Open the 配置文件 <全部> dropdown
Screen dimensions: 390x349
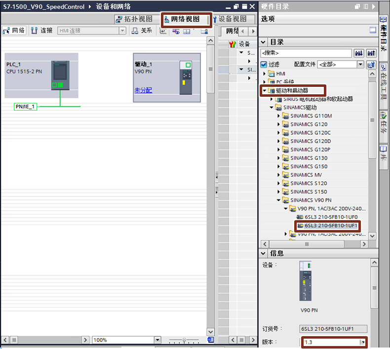click(360, 65)
